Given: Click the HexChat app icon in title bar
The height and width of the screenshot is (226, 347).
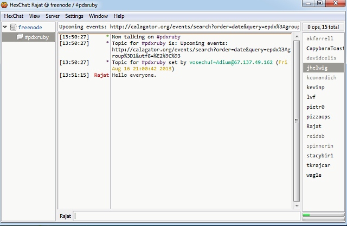Looking at the screenshot, I should 5,4.
